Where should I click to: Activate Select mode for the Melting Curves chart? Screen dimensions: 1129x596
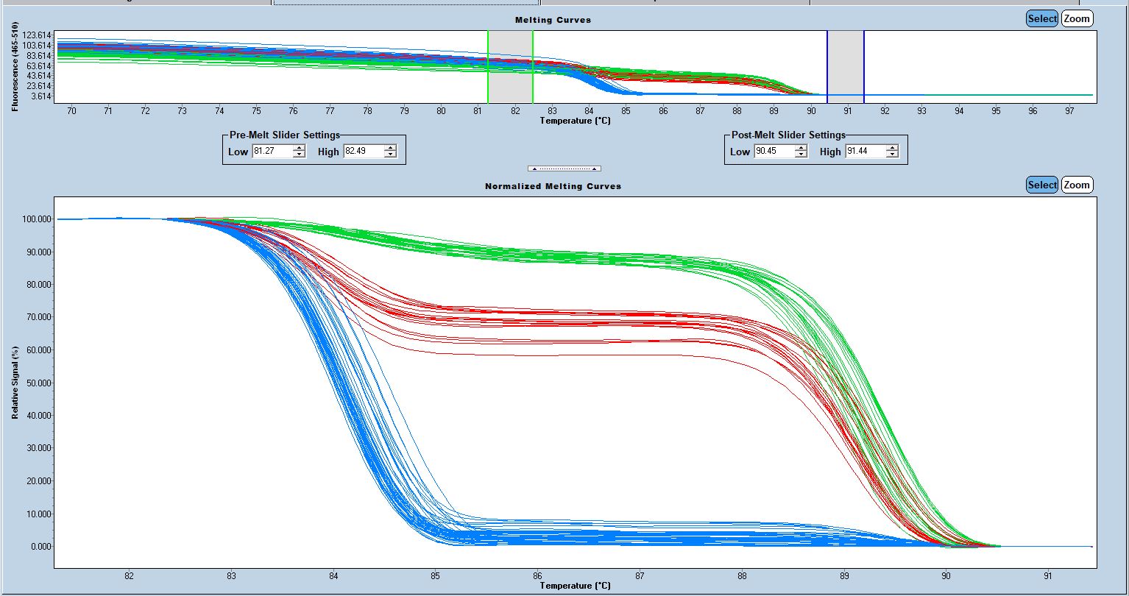1041,19
